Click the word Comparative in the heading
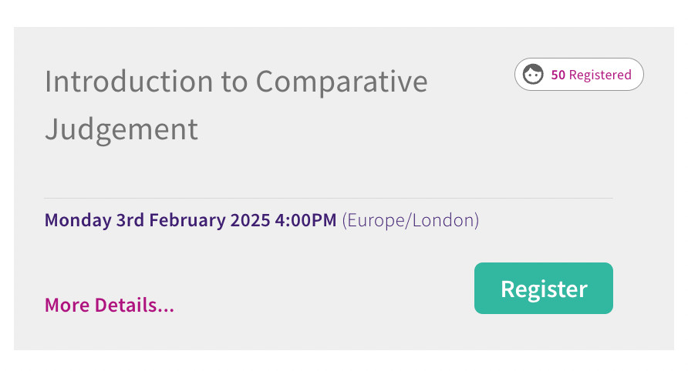 342,82
